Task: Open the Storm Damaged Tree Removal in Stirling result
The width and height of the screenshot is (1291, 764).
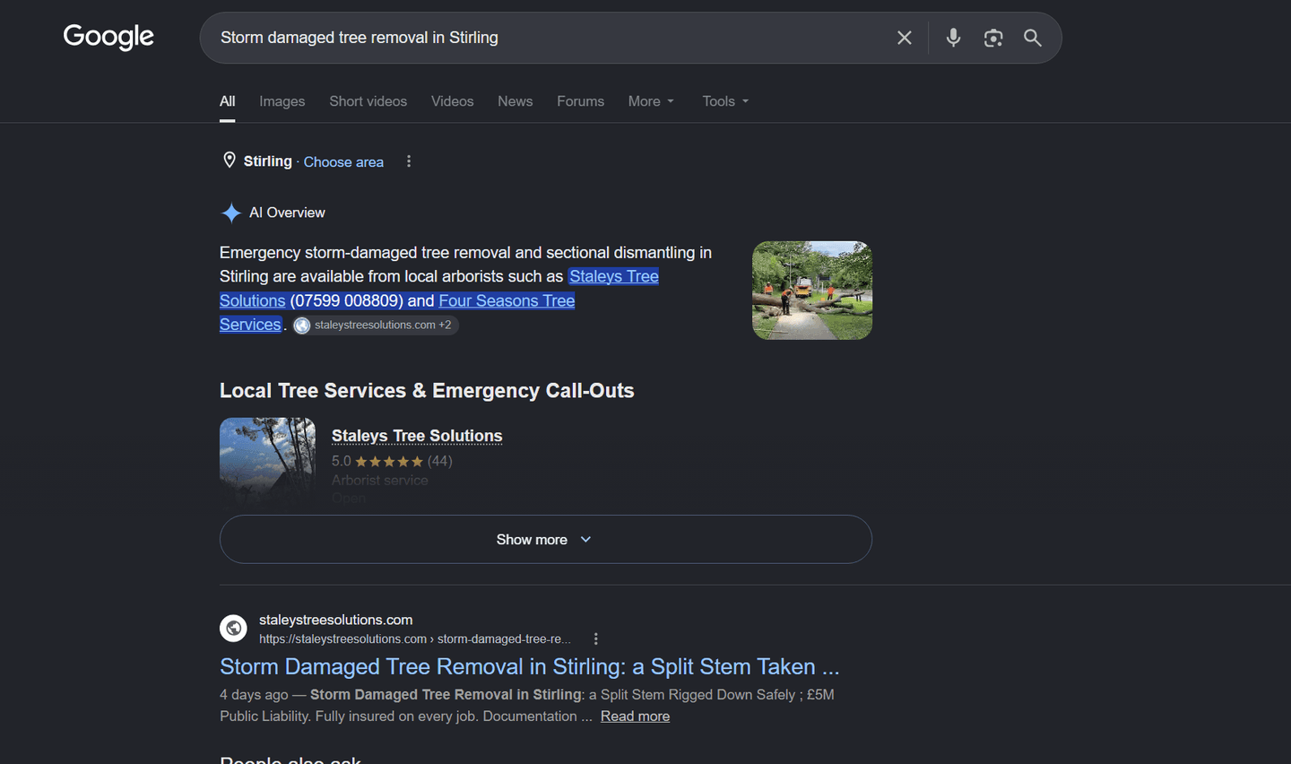Action: click(530, 666)
